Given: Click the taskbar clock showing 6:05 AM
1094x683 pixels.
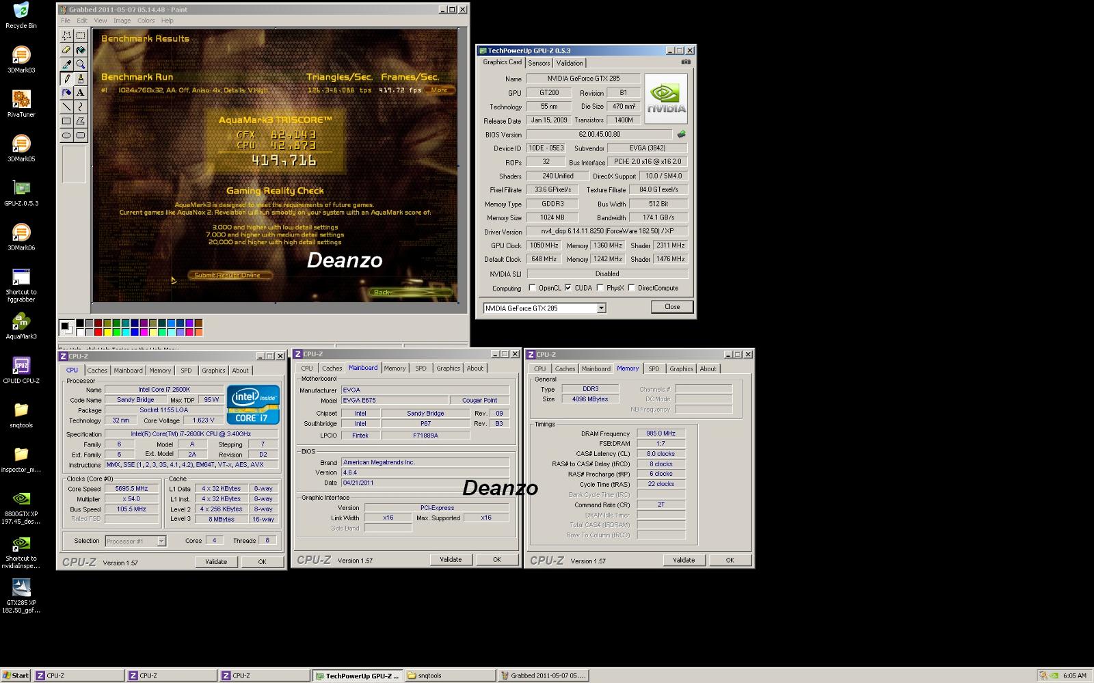Looking at the screenshot, I should 1075,675.
